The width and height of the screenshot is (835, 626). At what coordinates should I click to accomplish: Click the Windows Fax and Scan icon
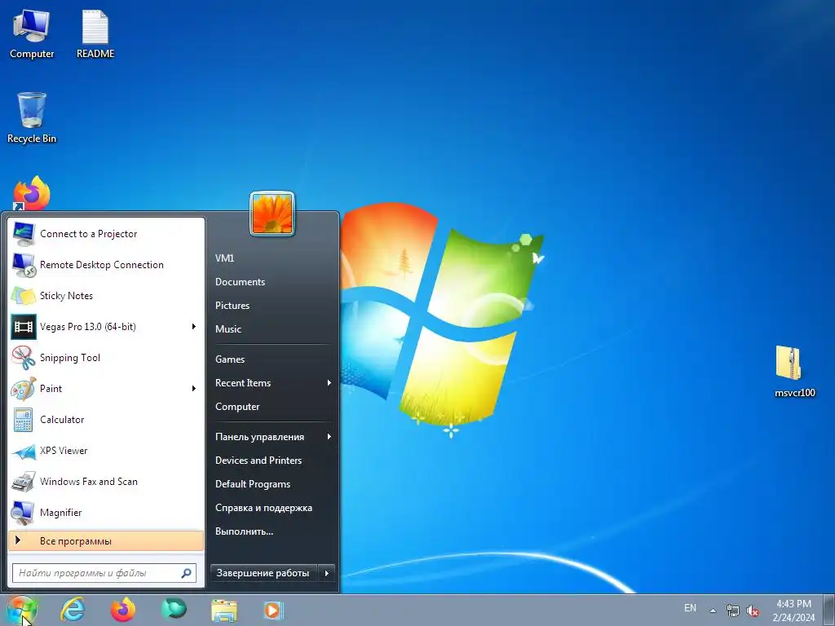pos(23,481)
